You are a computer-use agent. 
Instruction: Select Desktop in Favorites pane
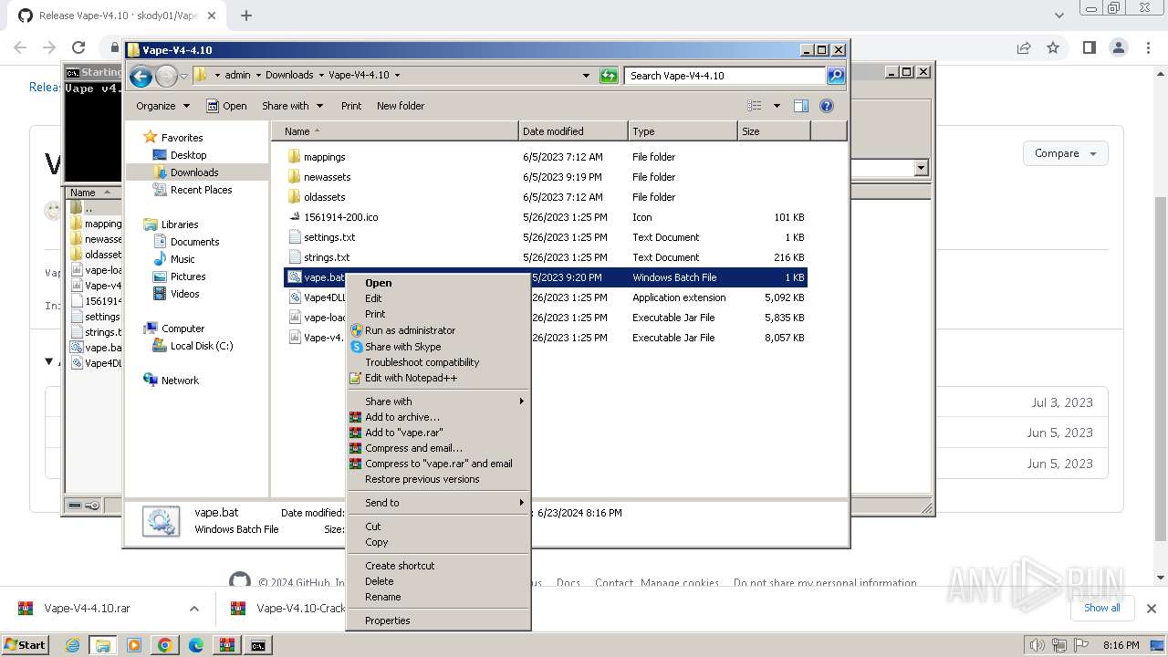[x=188, y=155]
